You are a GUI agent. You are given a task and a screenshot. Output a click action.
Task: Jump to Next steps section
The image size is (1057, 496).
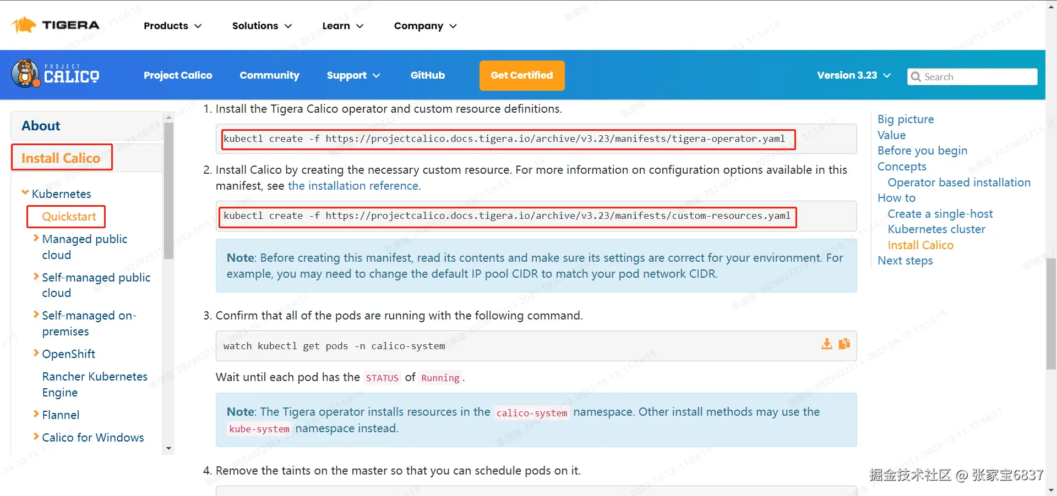tap(905, 261)
